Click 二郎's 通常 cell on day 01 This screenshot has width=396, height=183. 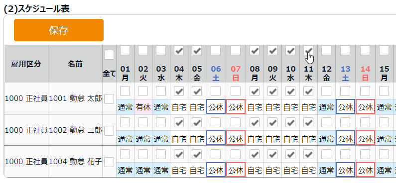(125, 139)
